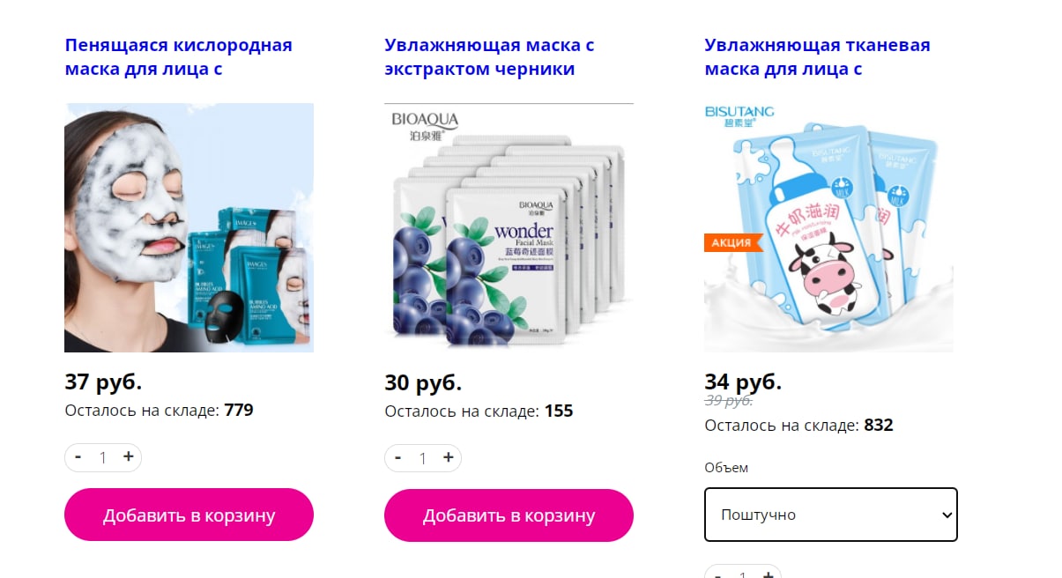Decrease quantity of the foaming oxygen mask
Screen dimensions: 1062x578
[x=78, y=456]
